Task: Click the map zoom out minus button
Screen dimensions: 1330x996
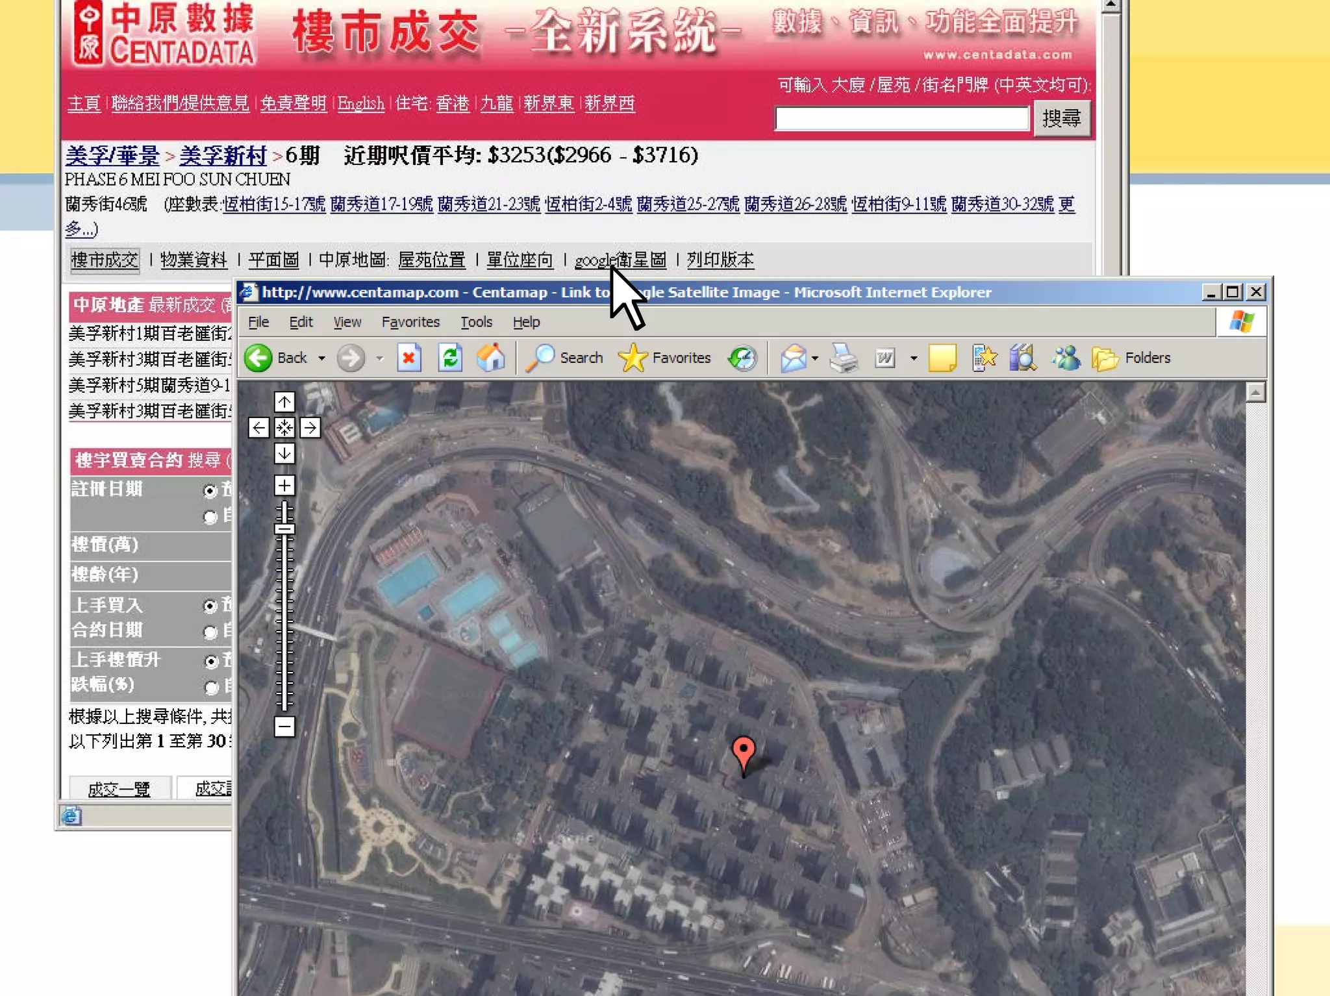Action: pos(284,726)
